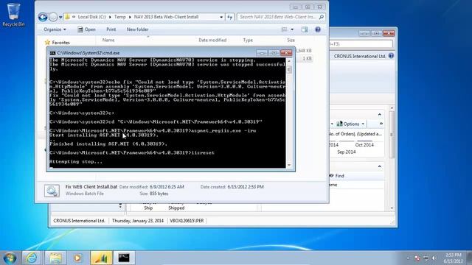Click Print in Explorer toolbar

tap(111, 29)
